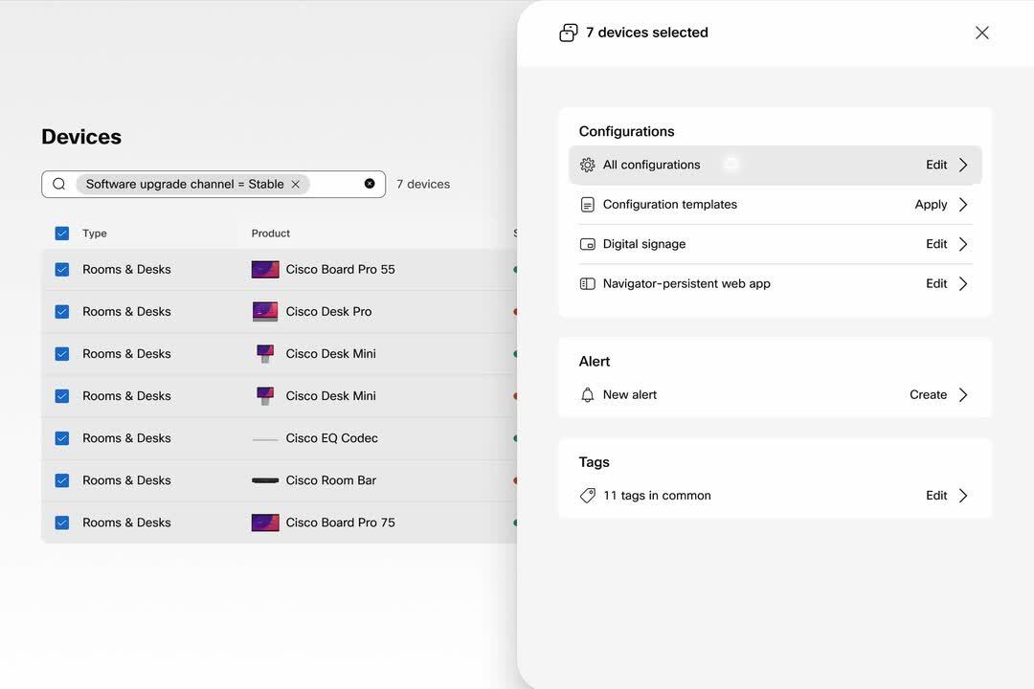Uncheck the Cisco Board Pro 75 checkbox
1034x689 pixels.
pos(62,522)
